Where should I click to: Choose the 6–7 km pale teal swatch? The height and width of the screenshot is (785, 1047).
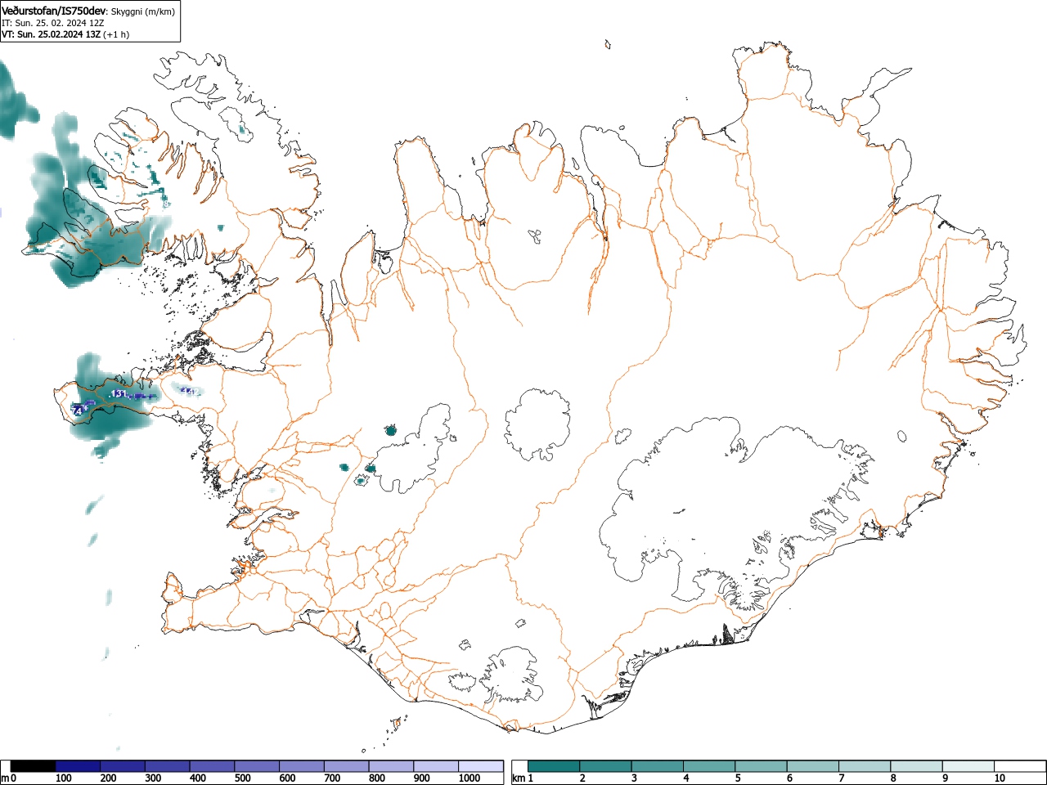pyautogui.click(x=815, y=766)
